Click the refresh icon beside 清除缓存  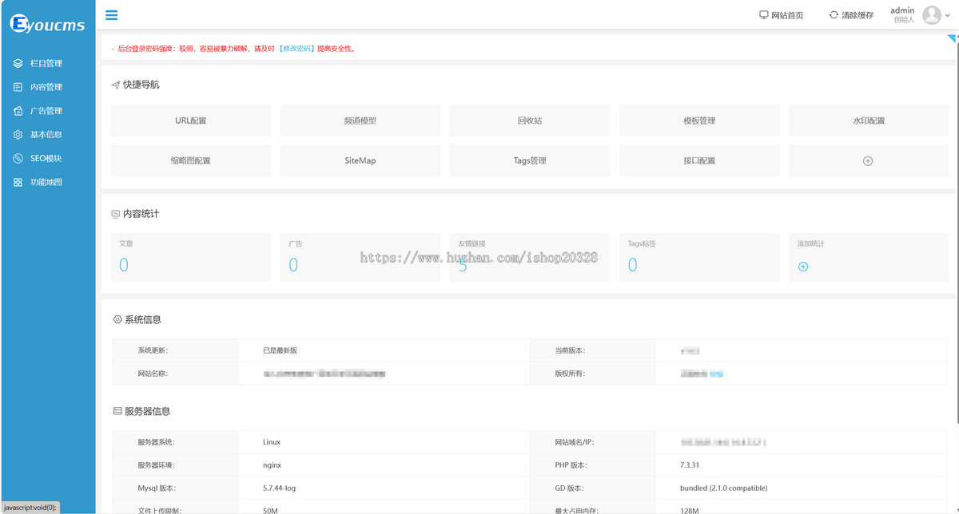[834, 15]
